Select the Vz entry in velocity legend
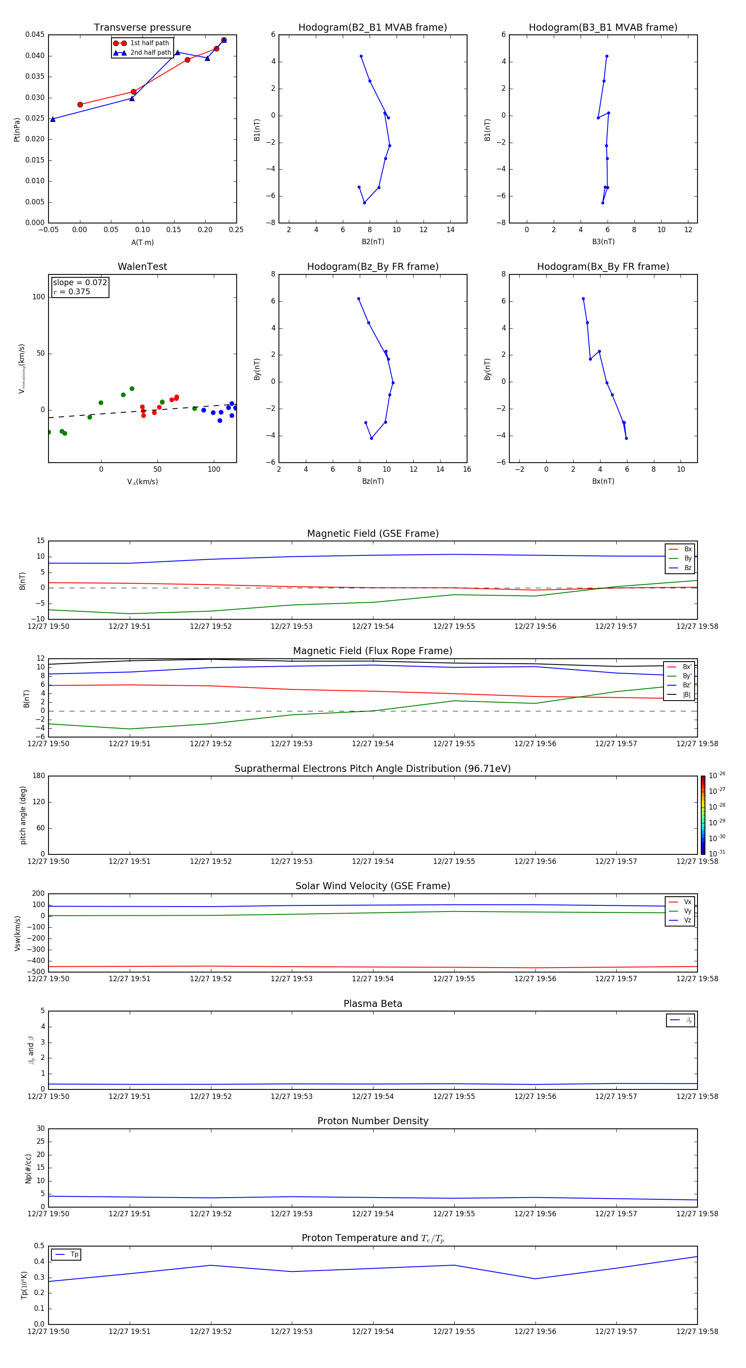 [680, 920]
